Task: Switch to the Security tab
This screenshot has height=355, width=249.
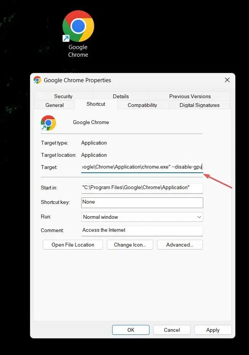Action: [63, 96]
